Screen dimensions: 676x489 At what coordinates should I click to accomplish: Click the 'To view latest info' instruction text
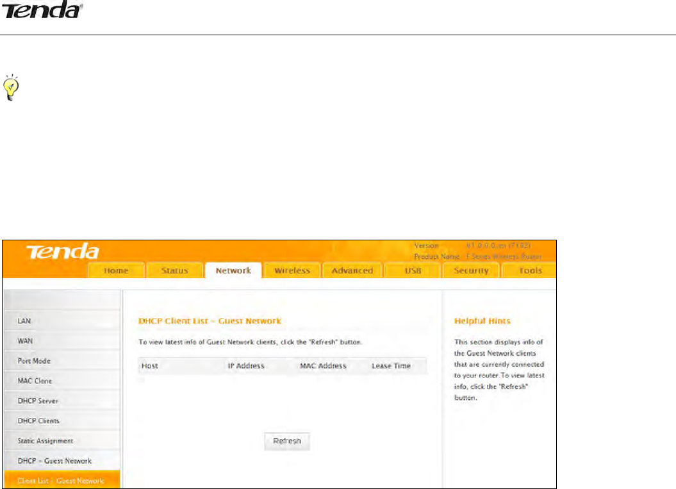click(251, 342)
